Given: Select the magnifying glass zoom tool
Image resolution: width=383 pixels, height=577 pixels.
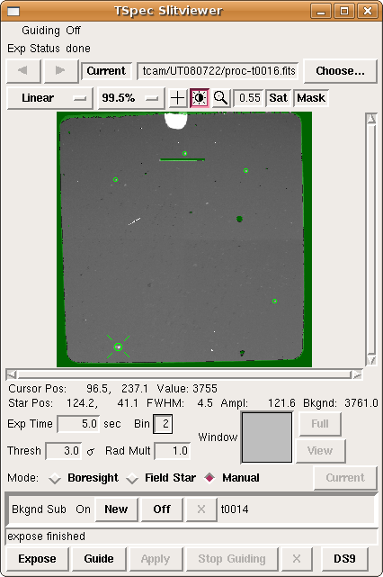Looking at the screenshot, I should (x=220, y=98).
